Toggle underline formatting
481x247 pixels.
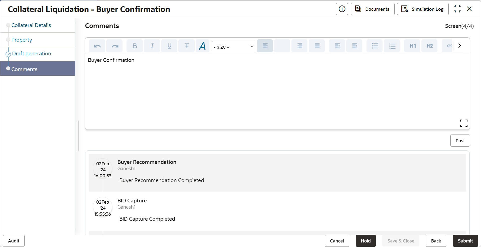click(169, 46)
